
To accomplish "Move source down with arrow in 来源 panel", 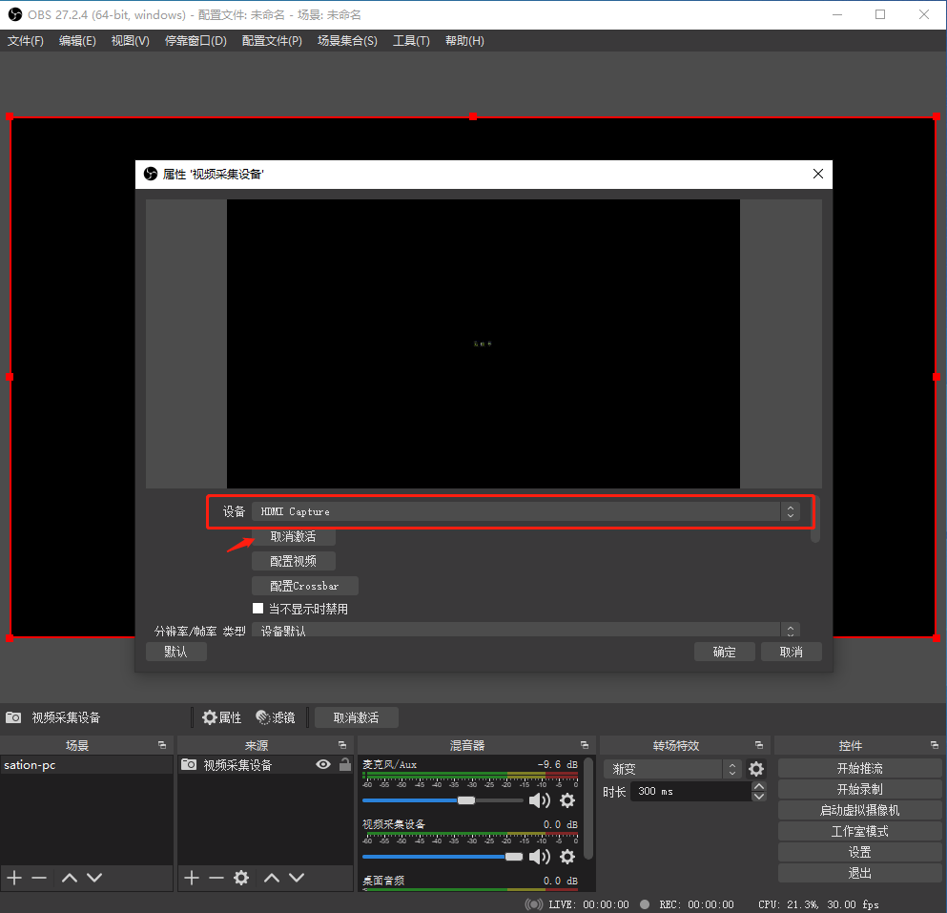I will [x=297, y=878].
